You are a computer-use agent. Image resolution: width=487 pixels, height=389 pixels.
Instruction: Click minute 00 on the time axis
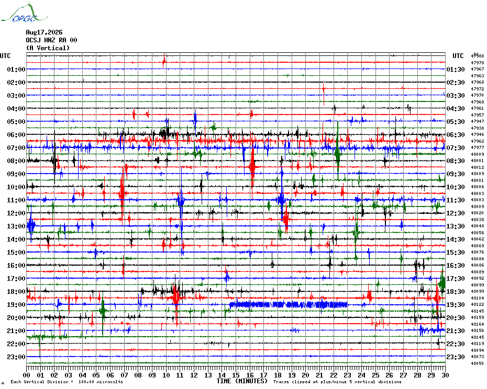tap(27, 375)
